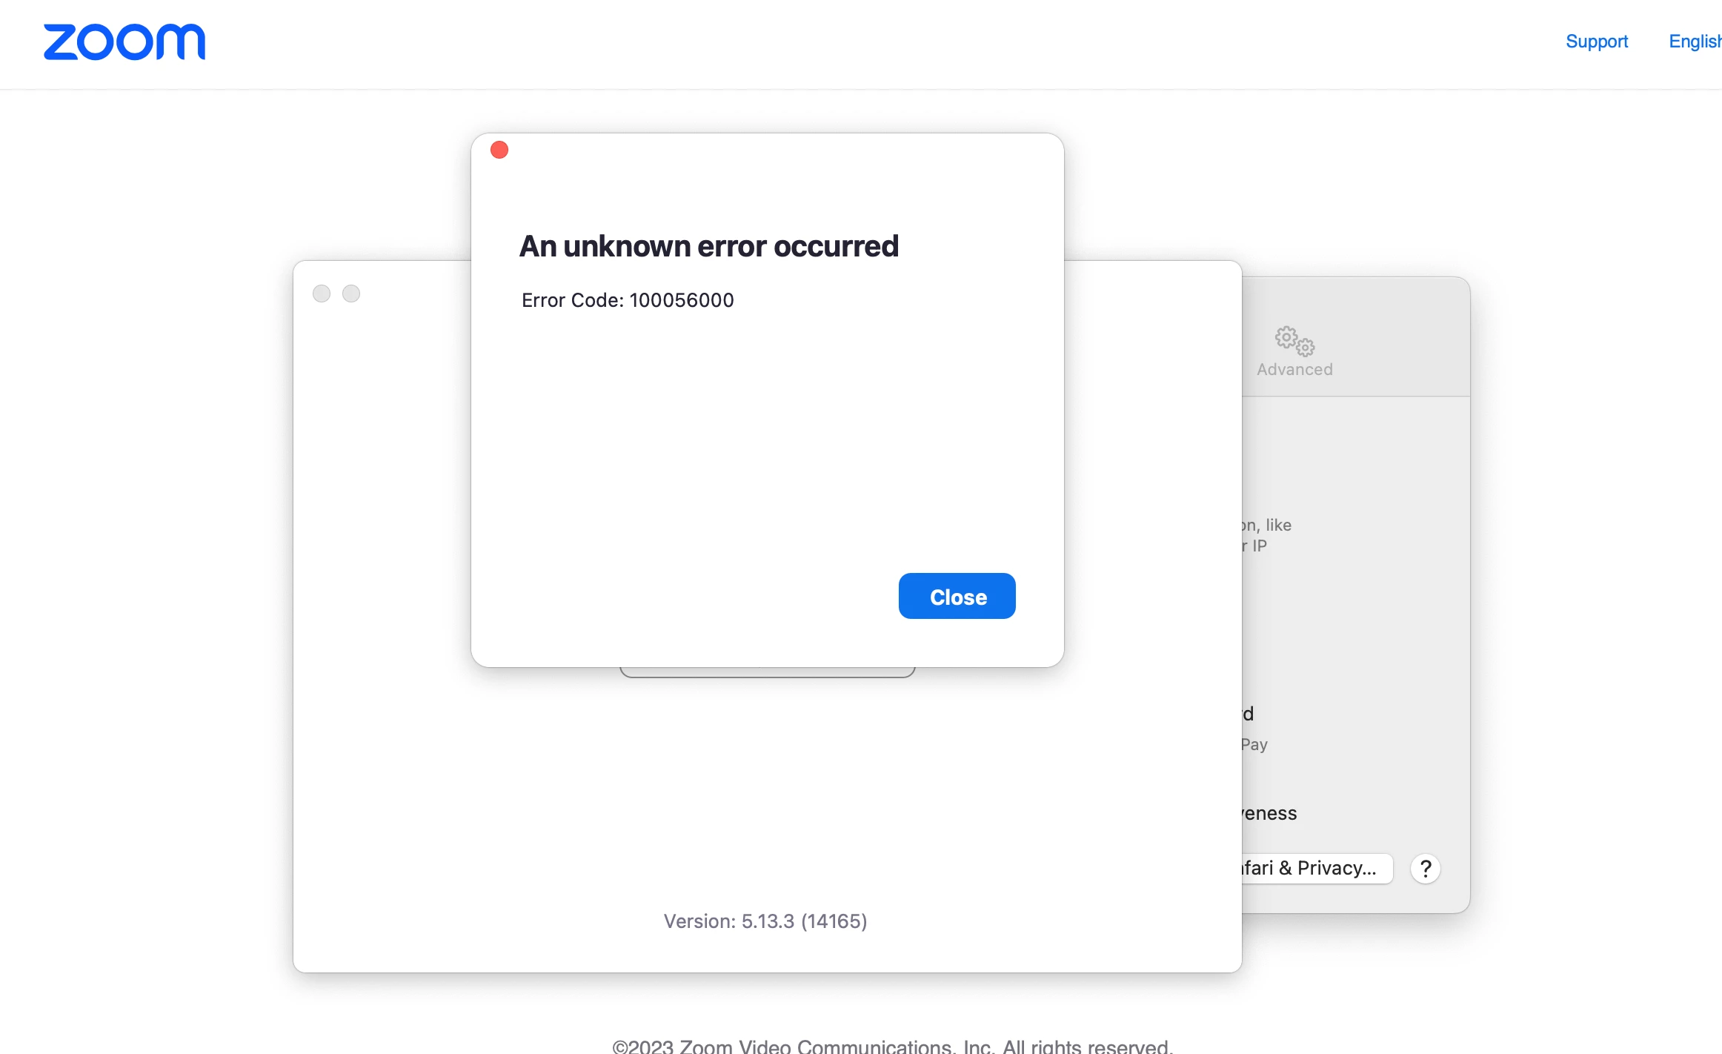Open the Support link

(x=1596, y=42)
